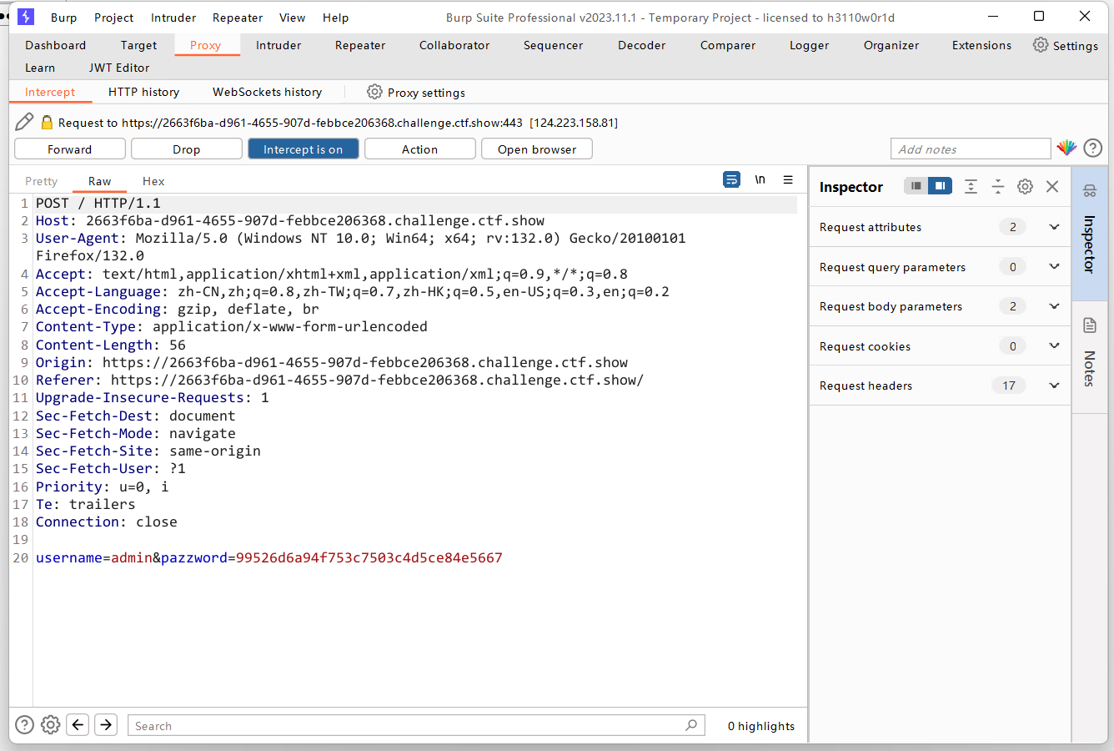
Task: Switch Inspector to single-column layout
Action: tap(916, 186)
